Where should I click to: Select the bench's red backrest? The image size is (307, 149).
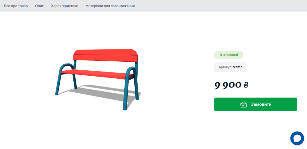click(106, 55)
